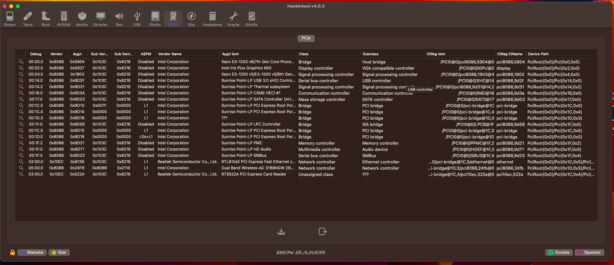
Task: Open the Araçlar tools section
Action: [x=233, y=19]
